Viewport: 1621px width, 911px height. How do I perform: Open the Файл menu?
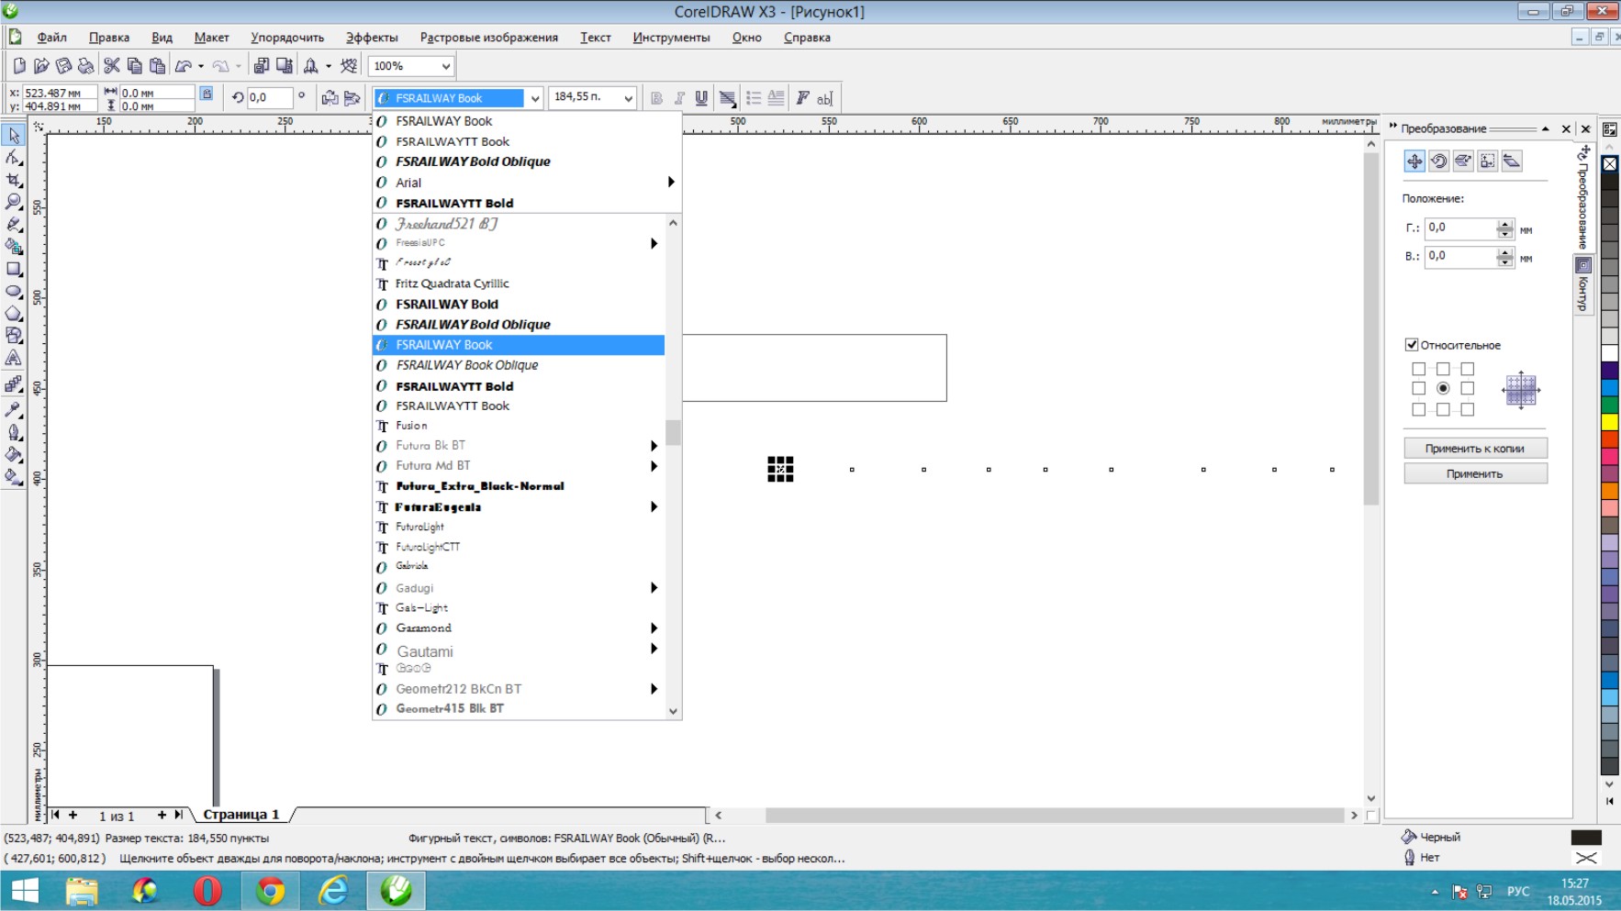[x=51, y=38]
